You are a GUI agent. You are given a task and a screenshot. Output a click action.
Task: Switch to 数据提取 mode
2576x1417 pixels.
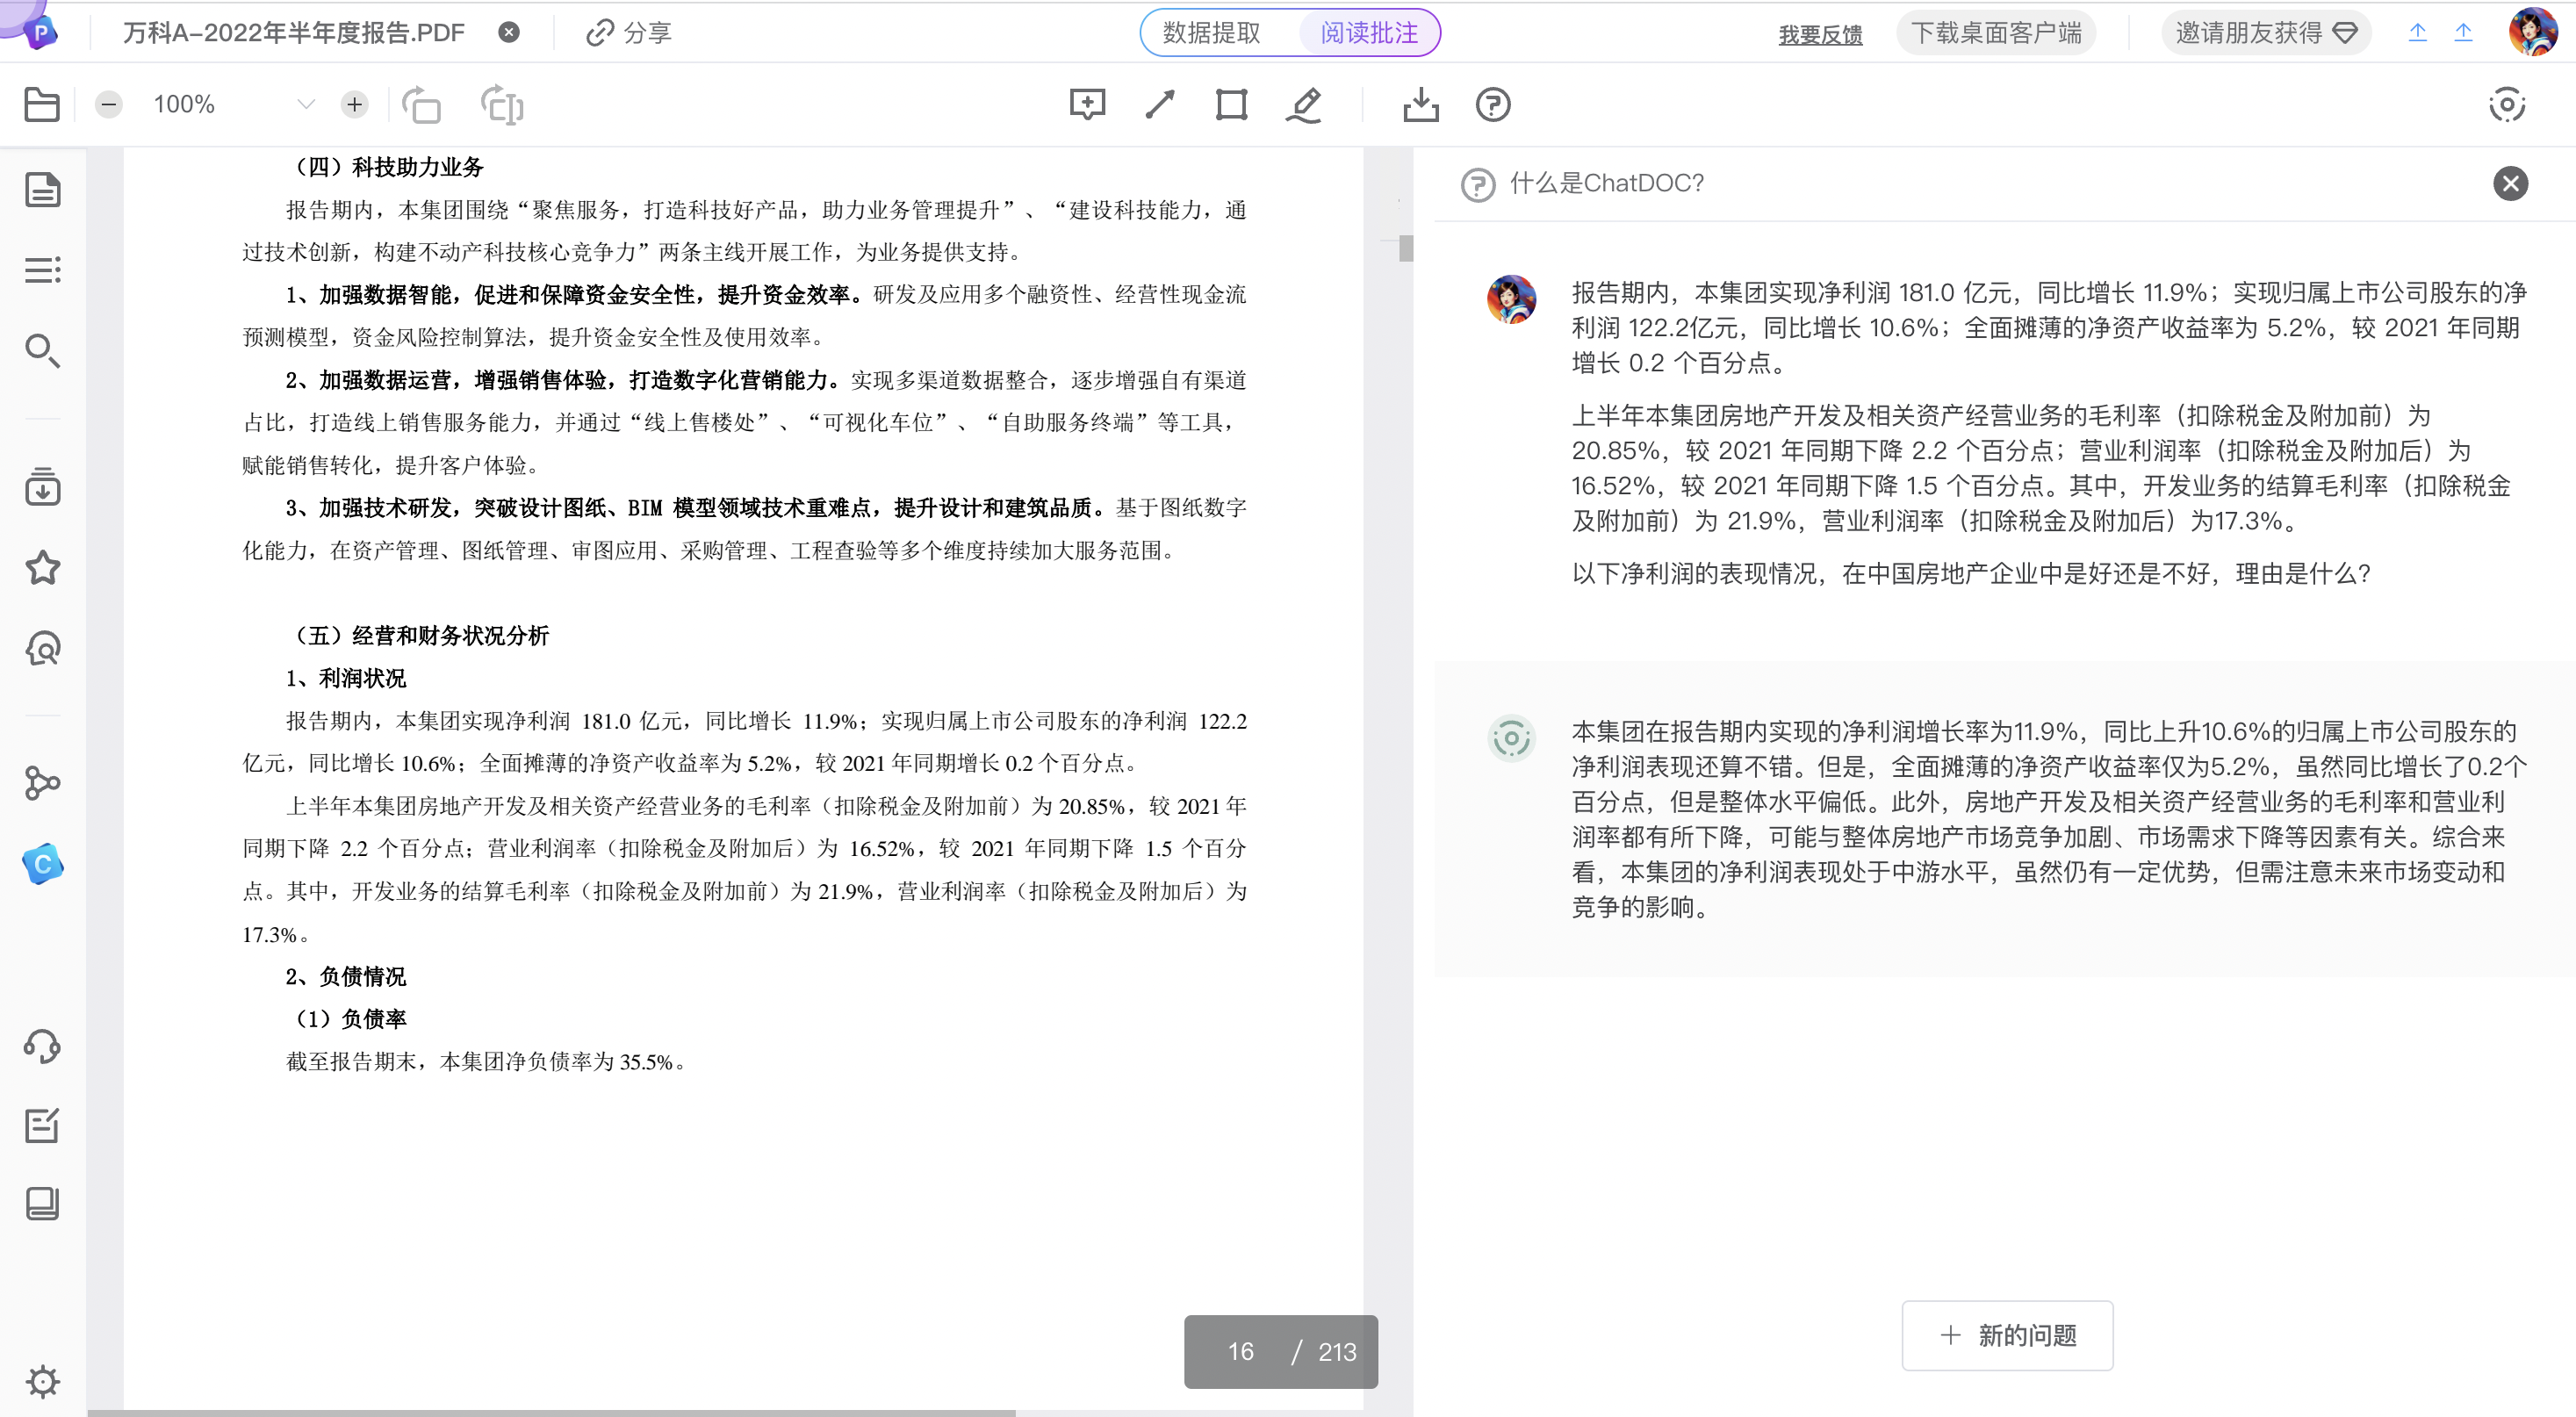pos(1211,33)
